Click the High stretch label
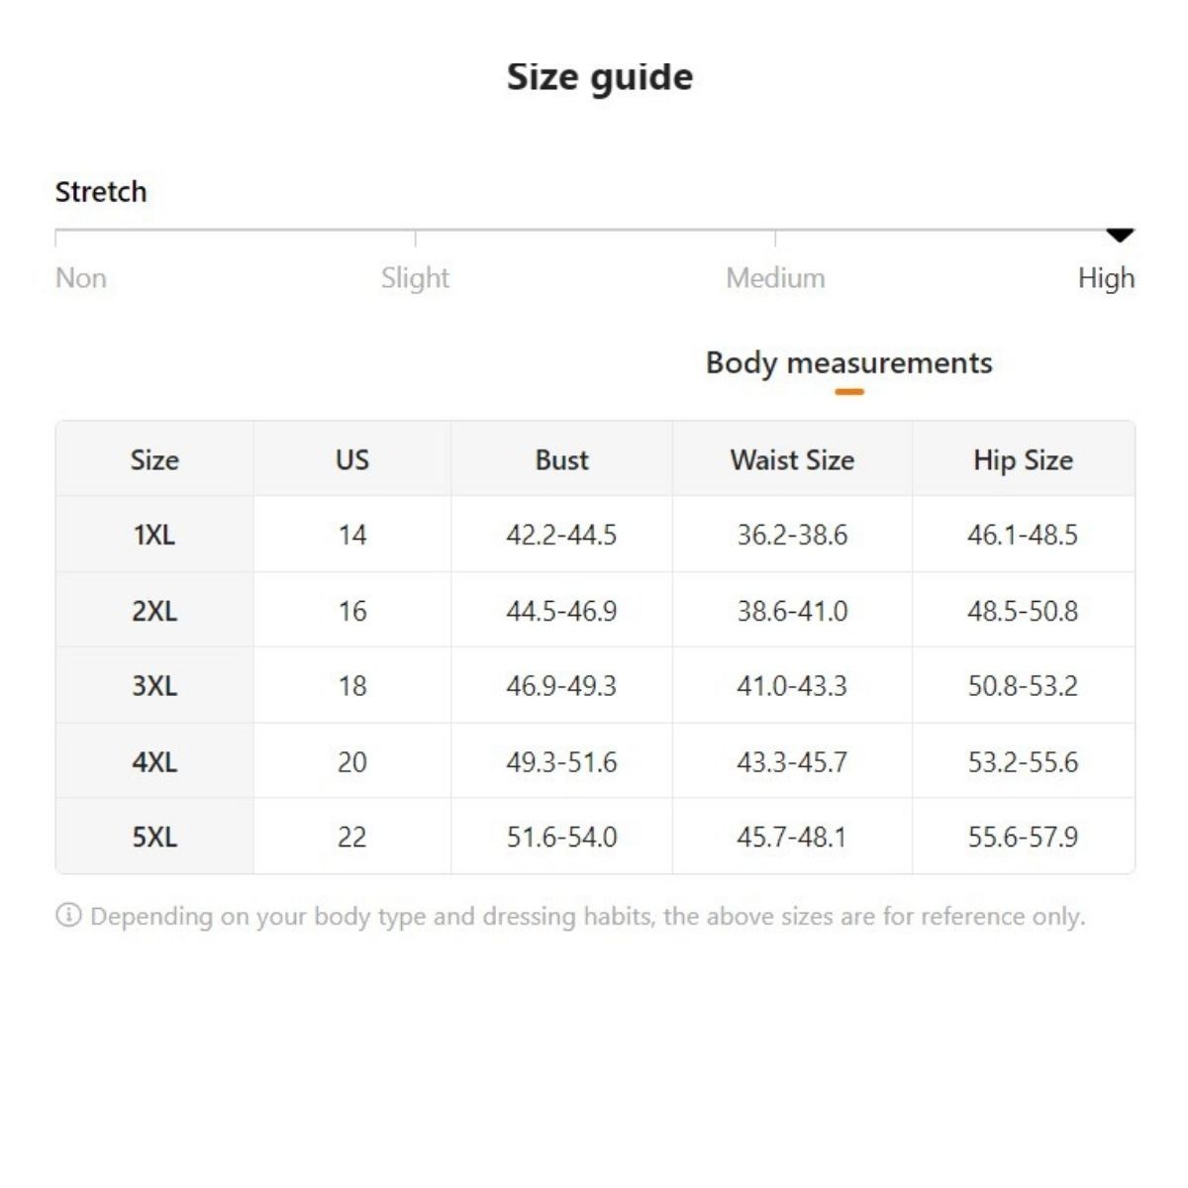1188x1188 pixels. (1106, 278)
